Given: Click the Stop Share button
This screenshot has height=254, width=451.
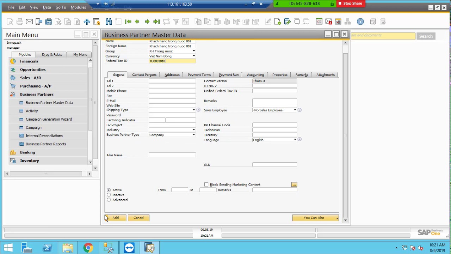Looking at the screenshot, I should coord(350,4).
